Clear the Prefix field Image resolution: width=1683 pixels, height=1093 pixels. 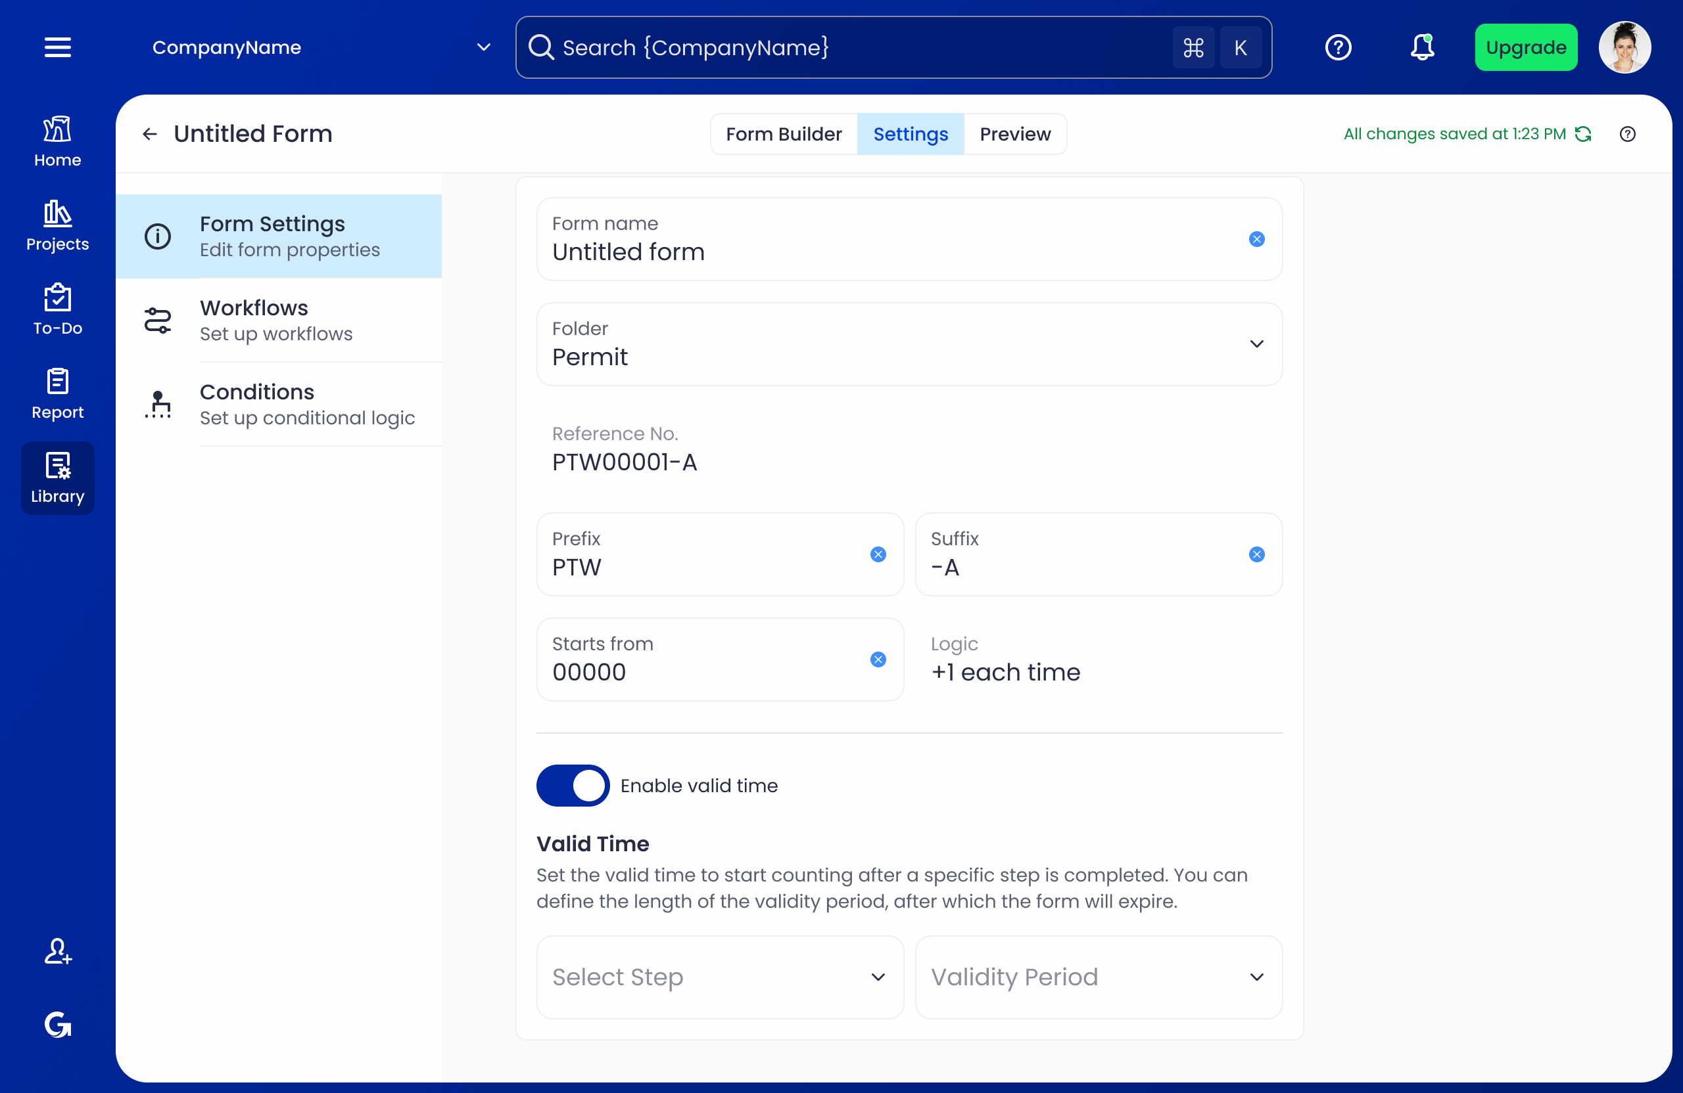coord(878,554)
